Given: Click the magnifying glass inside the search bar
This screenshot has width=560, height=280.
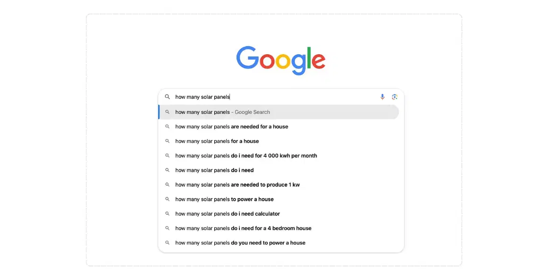Looking at the screenshot, I should [168, 97].
